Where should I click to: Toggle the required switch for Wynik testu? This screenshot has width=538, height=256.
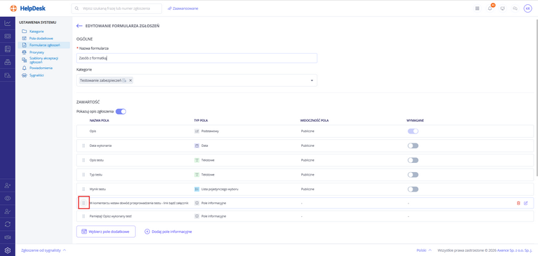(413, 189)
